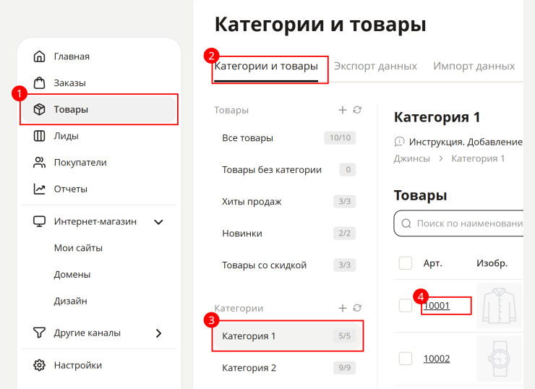Select Категория 1 in categories list

[287, 336]
